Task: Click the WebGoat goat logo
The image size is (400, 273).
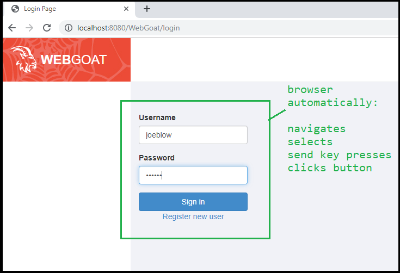Action: point(24,59)
